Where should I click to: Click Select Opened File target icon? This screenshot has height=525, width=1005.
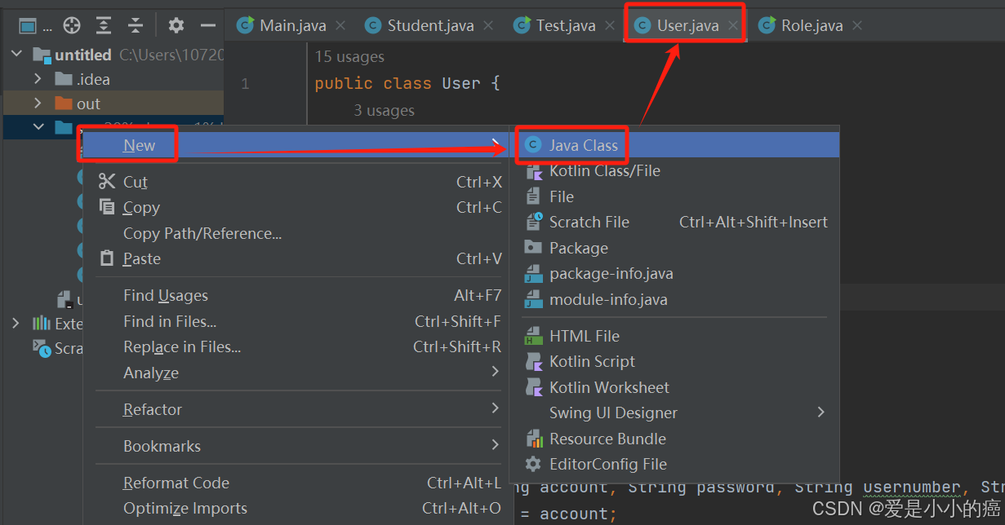click(x=72, y=25)
